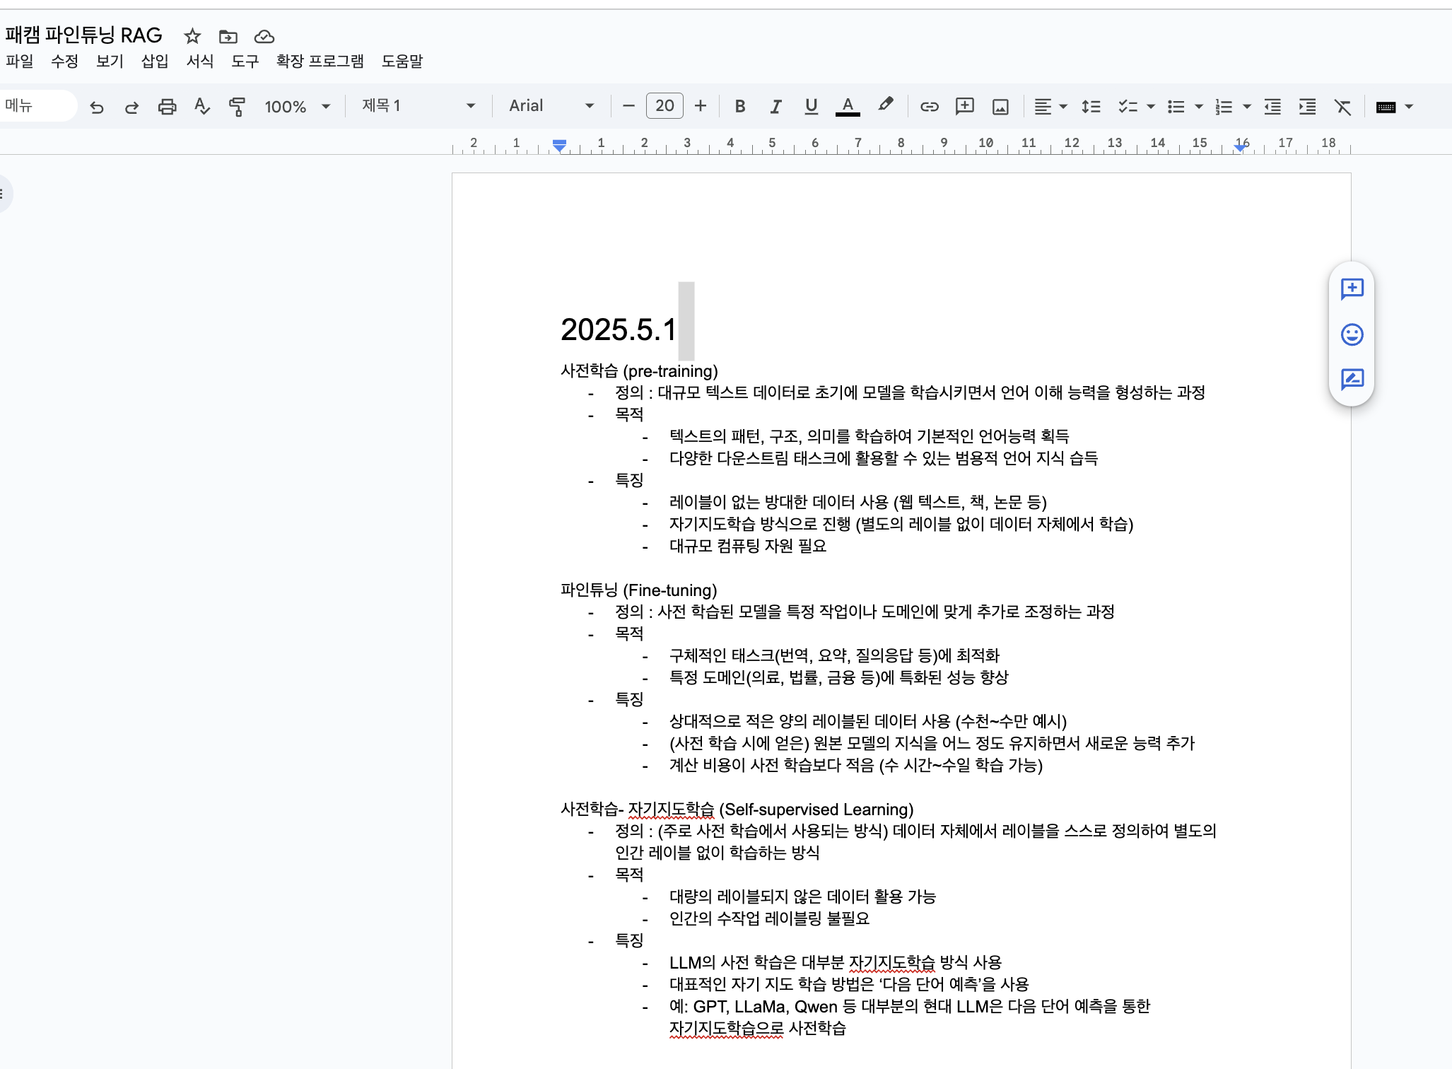The height and width of the screenshot is (1069, 1452).
Task: Toggle Bold formatting
Action: tap(740, 107)
